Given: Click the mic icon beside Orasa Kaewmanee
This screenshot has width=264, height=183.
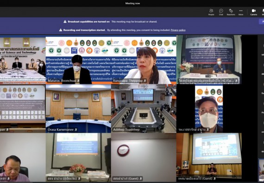Looking at the screenshot, I should 76,130.
